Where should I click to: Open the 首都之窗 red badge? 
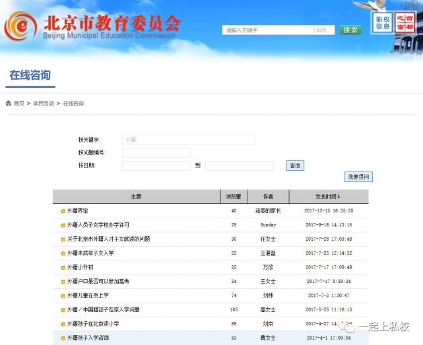[x=404, y=23]
